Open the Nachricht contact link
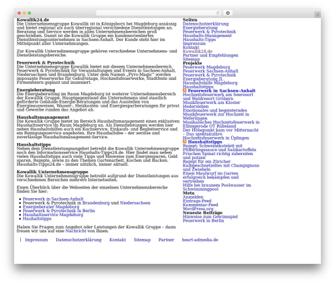Screen dimensions: 335x284 tap(76, 231)
